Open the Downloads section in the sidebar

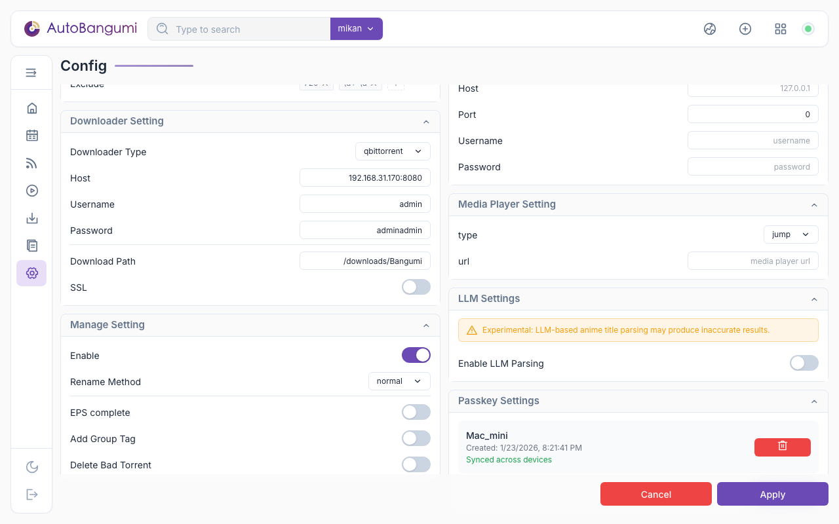tap(31, 218)
